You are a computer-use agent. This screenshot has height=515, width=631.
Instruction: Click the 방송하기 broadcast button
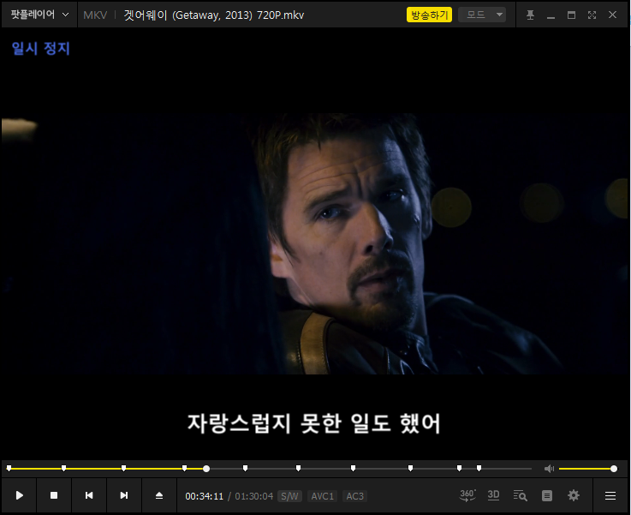tap(429, 15)
